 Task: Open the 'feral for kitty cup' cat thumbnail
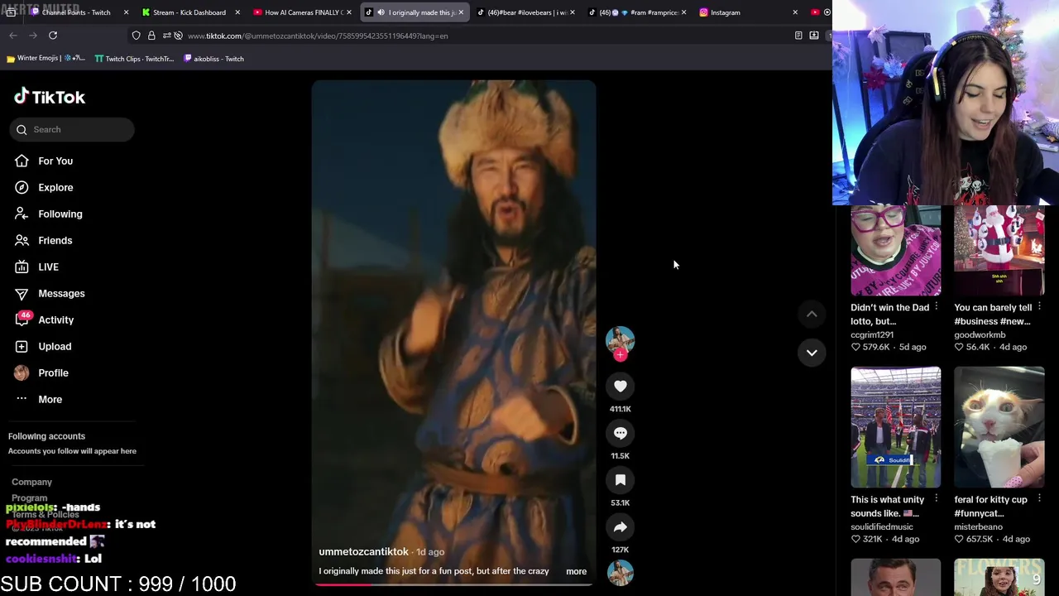[999, 427]
